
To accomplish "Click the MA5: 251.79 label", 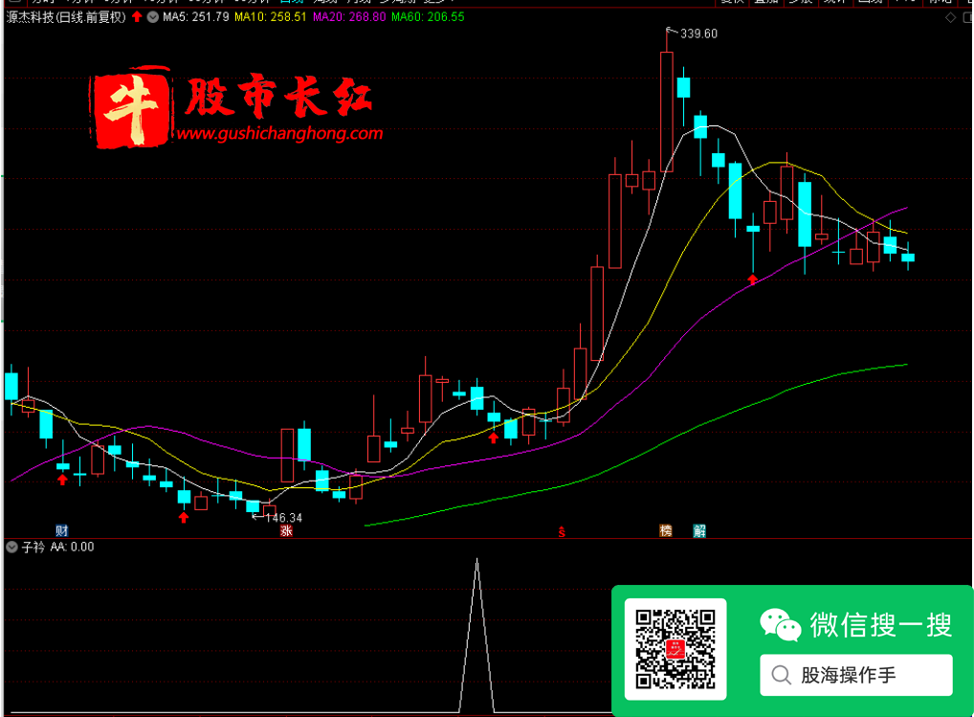I will coord(196,17).
